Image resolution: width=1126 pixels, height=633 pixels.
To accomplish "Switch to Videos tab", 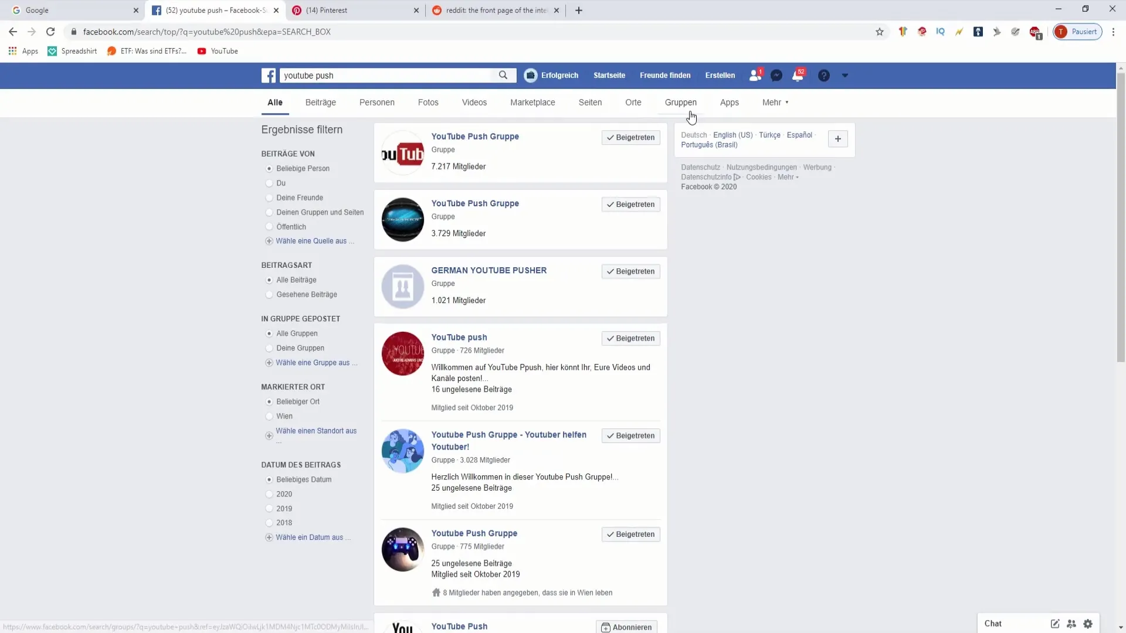I will tap(474, 103).
